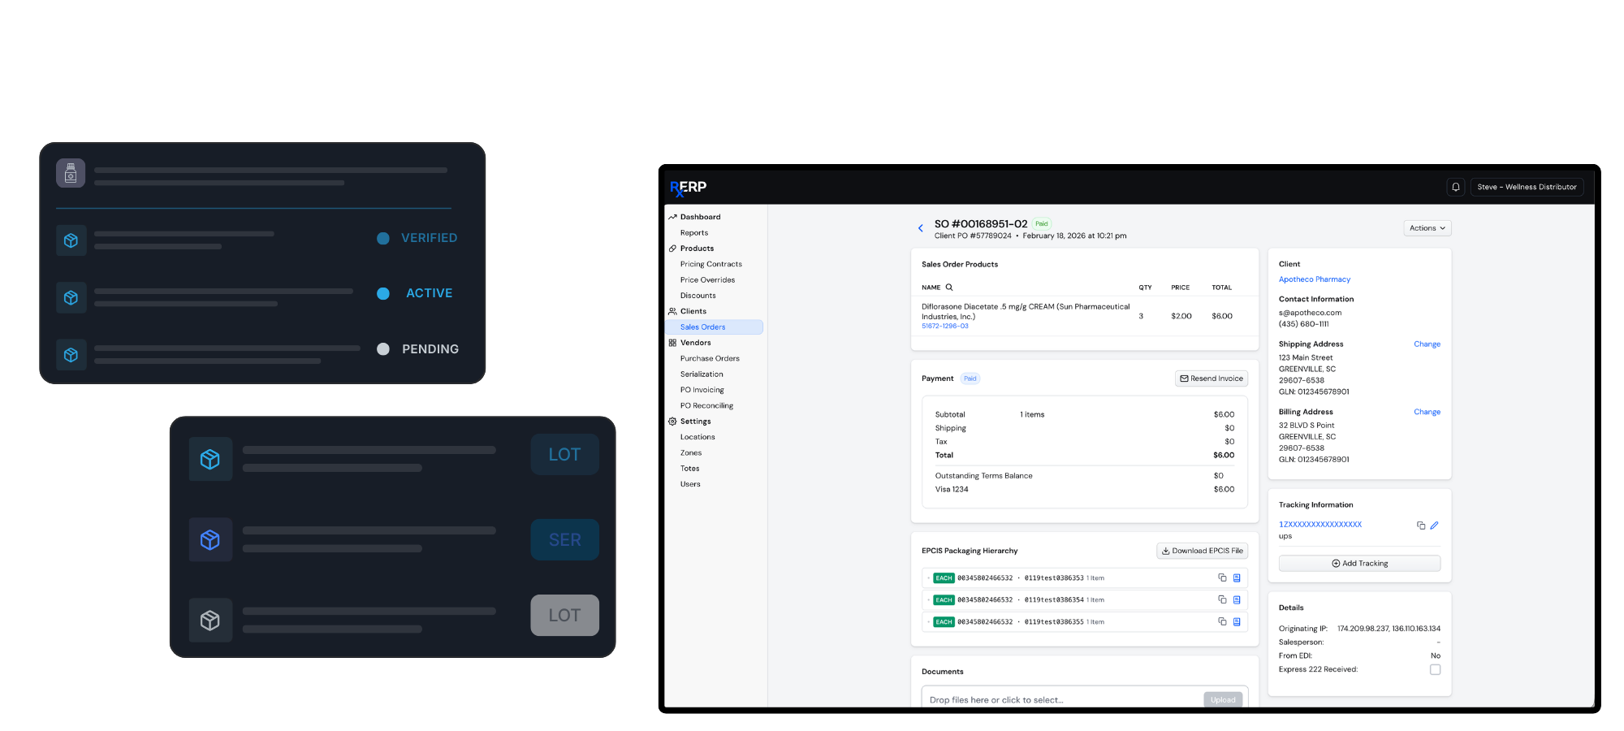
Task: Navigate to Purchase Orders in sidebar
Action: (710, 358)
